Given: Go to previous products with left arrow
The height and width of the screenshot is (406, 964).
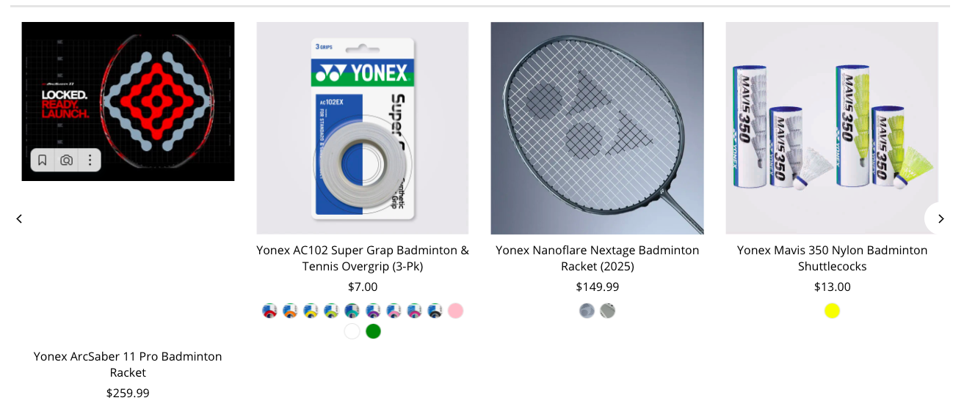Looking at the screenshot, I should pos(20,218).
